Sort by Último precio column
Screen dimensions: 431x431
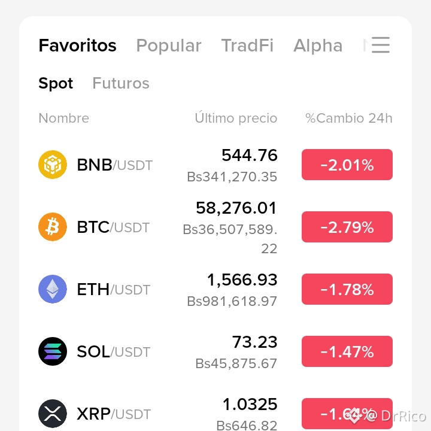point(236,118)
